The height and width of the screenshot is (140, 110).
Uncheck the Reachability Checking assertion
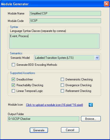(x=13, y=85)
